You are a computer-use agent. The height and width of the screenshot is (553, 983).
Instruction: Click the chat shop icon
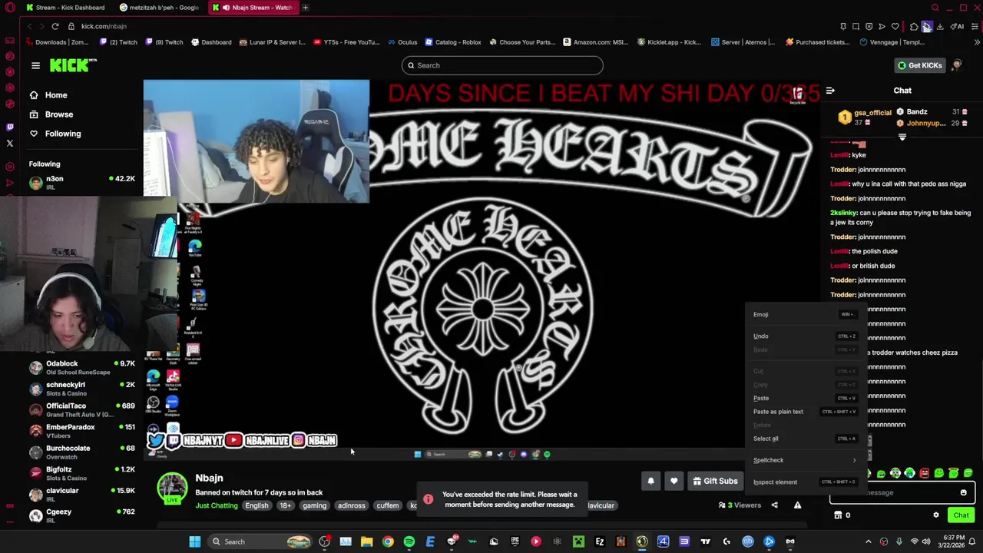(838, 515)
